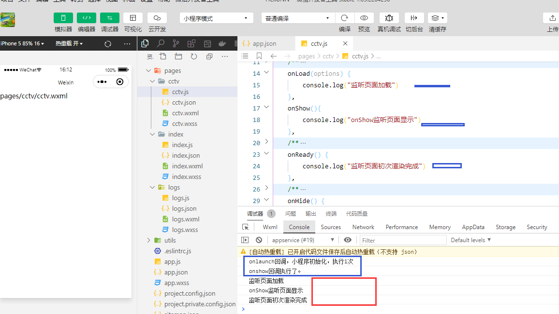Switch to the app.json tab
This screenshot has width=559, height=314.
point(264,43)
